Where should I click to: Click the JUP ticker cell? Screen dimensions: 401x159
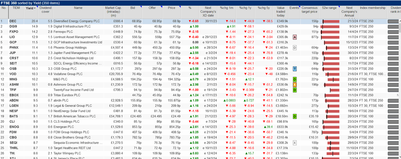(x=13, y=52)
